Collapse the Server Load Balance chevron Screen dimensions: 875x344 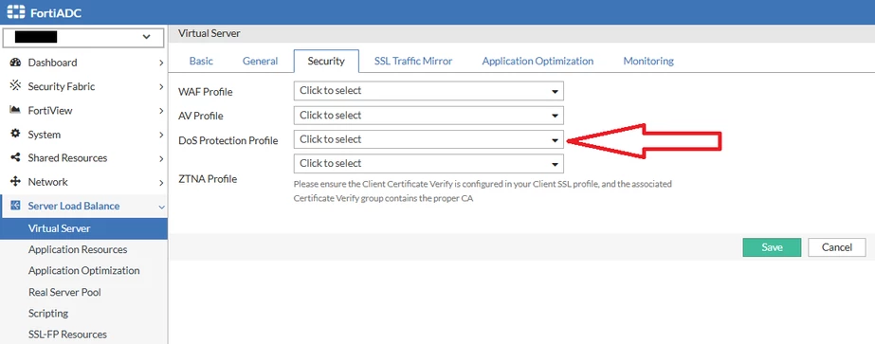coord(161,207)
